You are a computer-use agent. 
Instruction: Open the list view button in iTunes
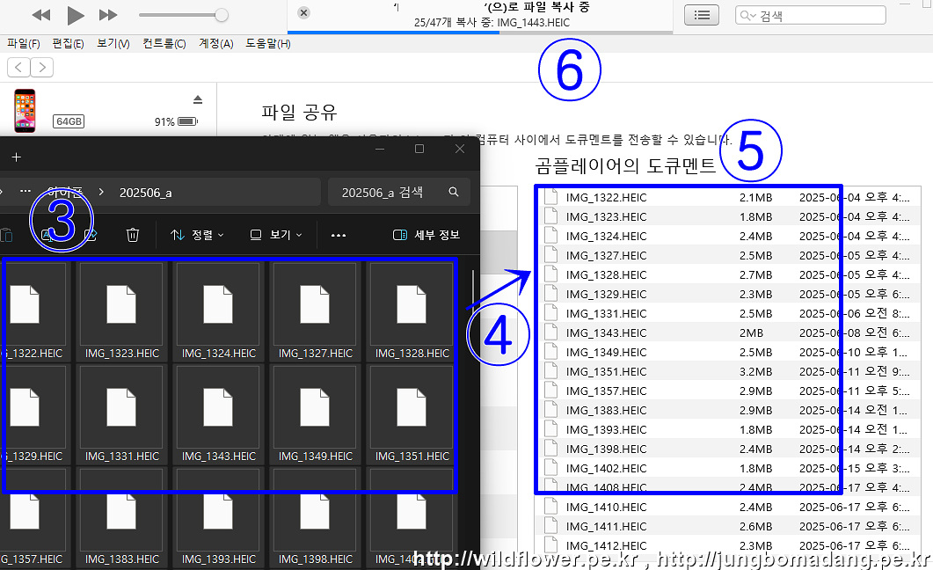click(702, 15)
